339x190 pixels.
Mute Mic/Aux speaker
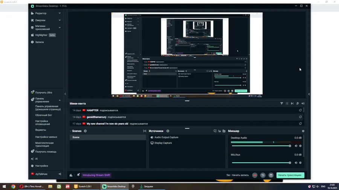coord(296,163)
